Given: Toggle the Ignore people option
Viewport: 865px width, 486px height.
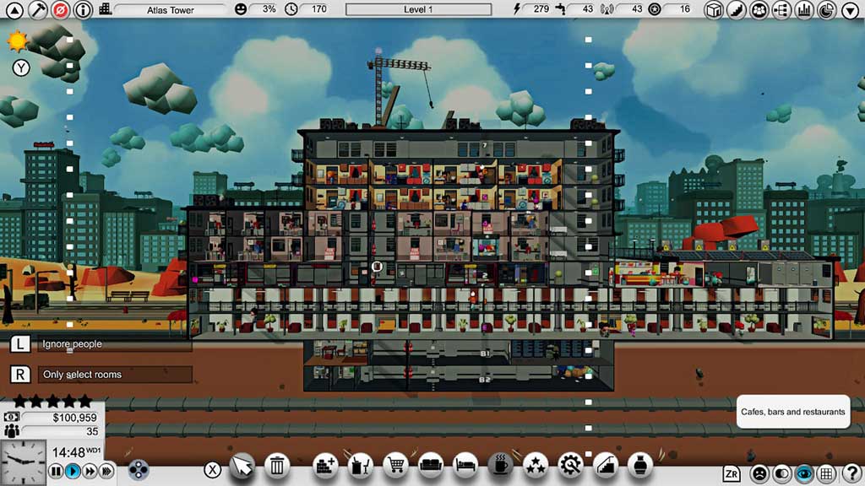Looking at the screenshot, I should [115, 344].
